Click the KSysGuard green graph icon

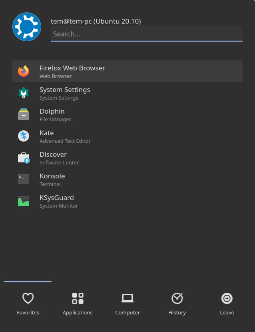click(x=24, y=201)
